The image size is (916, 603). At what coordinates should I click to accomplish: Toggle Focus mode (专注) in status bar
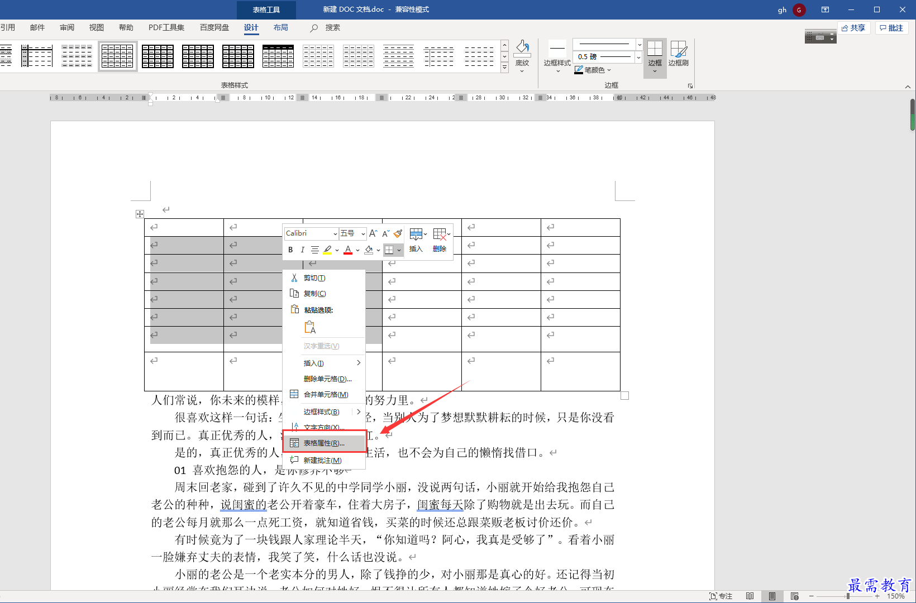(x=721, y=596)
